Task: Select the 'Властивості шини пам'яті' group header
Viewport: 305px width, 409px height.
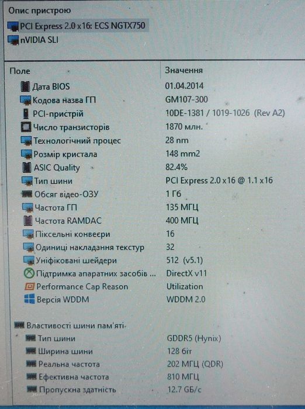Action: coord(75,325)
